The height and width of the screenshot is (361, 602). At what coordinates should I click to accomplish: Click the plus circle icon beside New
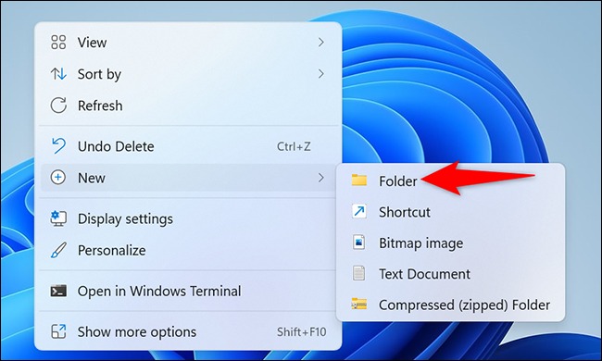click(58, 178)
